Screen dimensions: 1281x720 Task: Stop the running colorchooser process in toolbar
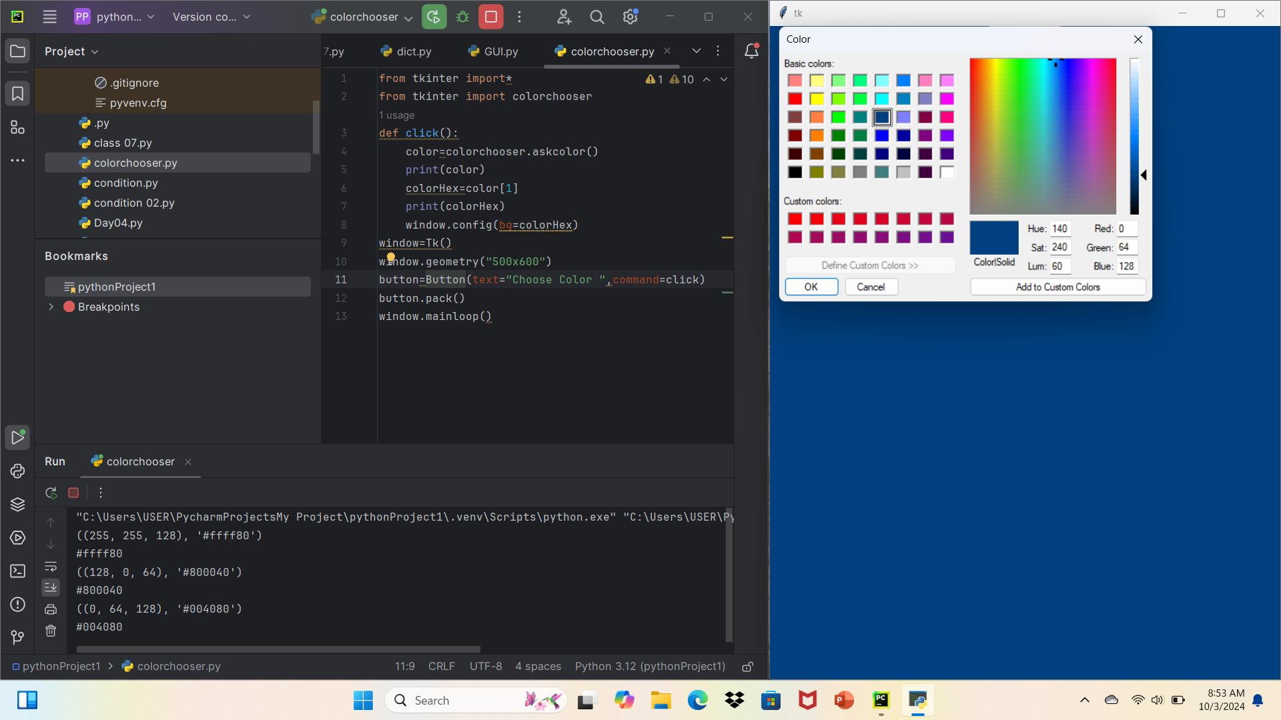tap(491, 17)
